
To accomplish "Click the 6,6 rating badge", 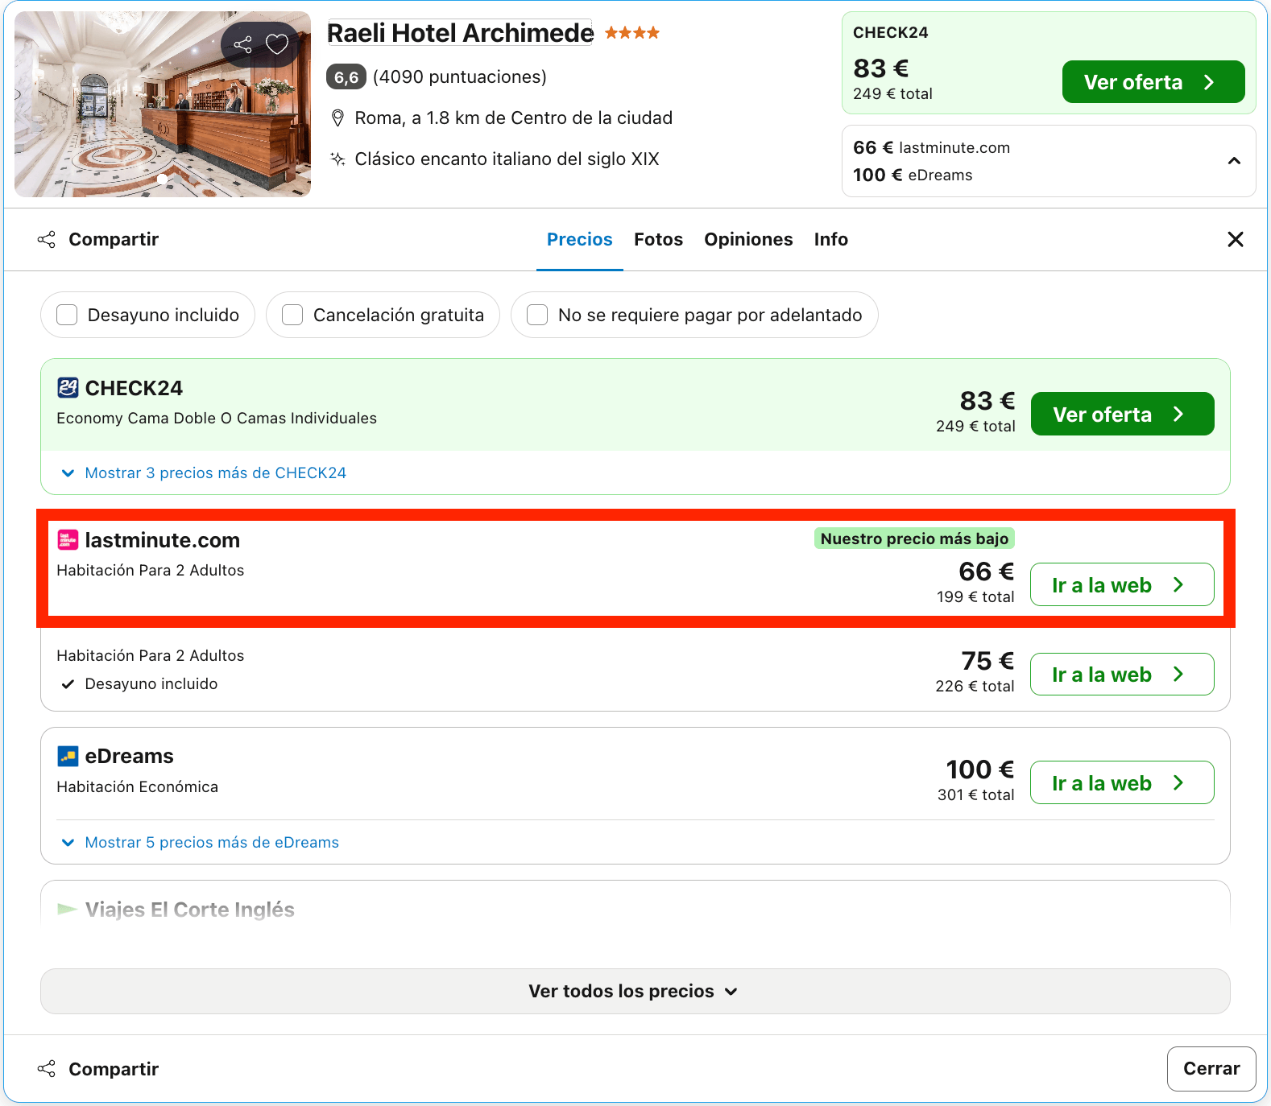I will [346, 77].
